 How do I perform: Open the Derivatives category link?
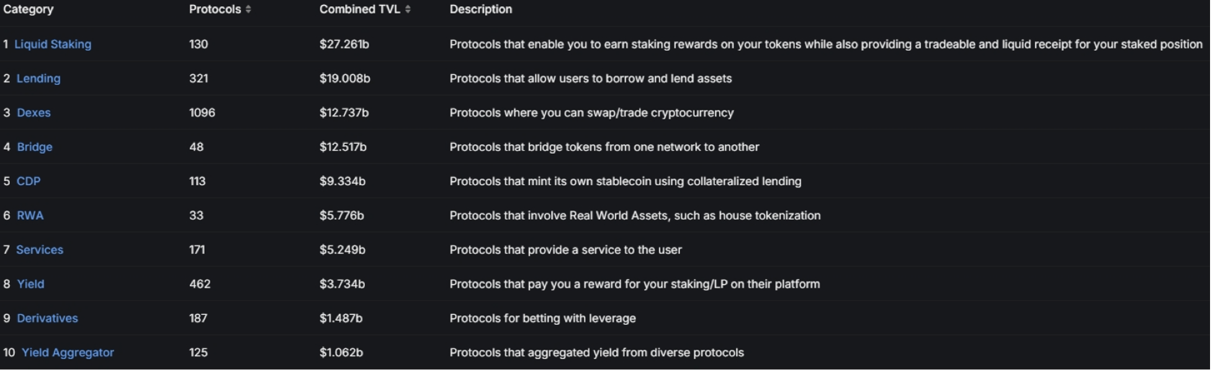tap(47, 318)
